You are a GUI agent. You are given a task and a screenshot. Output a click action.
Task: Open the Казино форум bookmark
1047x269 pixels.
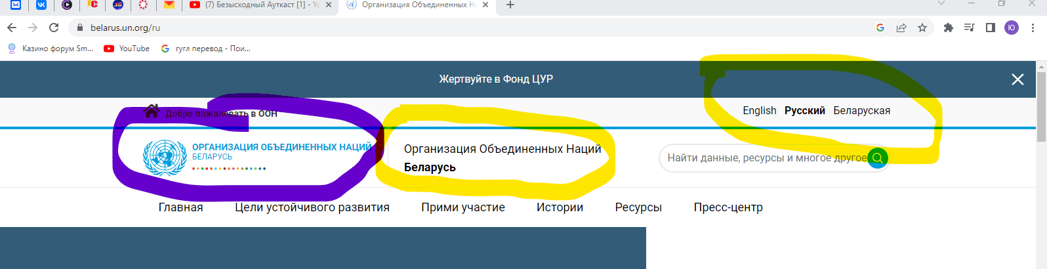pyautogui.click(x=50, y=49)
